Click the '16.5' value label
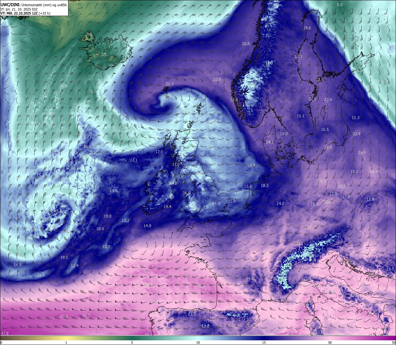Viewport: 396px width, 345px height. 325,129
